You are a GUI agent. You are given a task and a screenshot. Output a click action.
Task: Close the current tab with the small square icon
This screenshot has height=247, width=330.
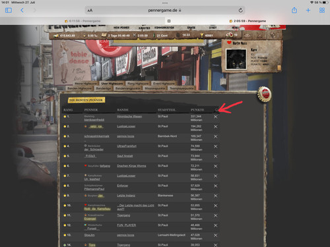[169, 21]
